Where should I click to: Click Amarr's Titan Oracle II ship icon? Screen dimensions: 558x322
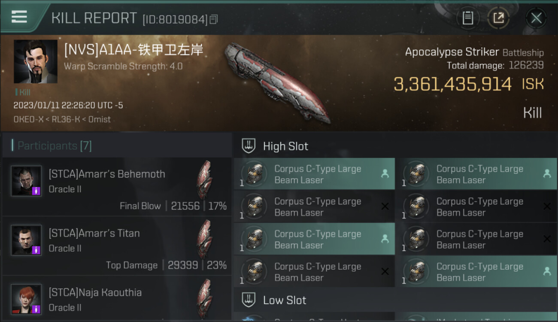(205, 240)
